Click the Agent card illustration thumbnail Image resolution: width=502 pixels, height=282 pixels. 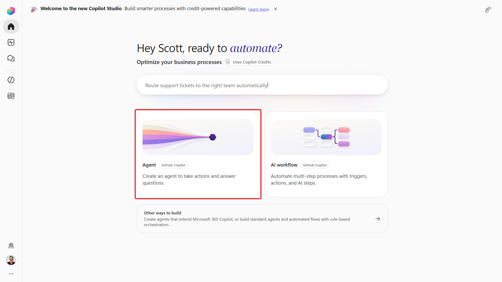click(198, 137)
